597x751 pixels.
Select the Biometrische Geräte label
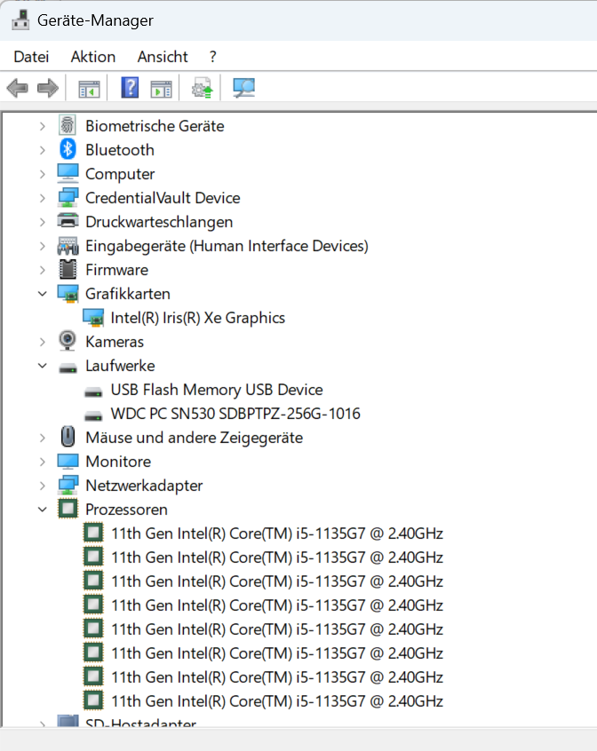(155, 126)
